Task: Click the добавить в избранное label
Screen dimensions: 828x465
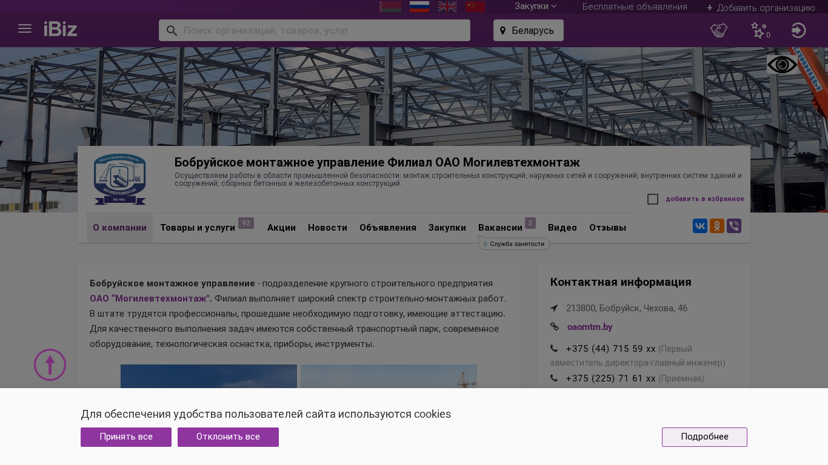Action: 705,199
